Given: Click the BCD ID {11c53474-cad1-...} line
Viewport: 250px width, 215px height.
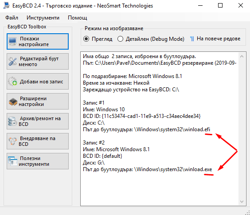Looking at the screenshot, I should point(141,116).
